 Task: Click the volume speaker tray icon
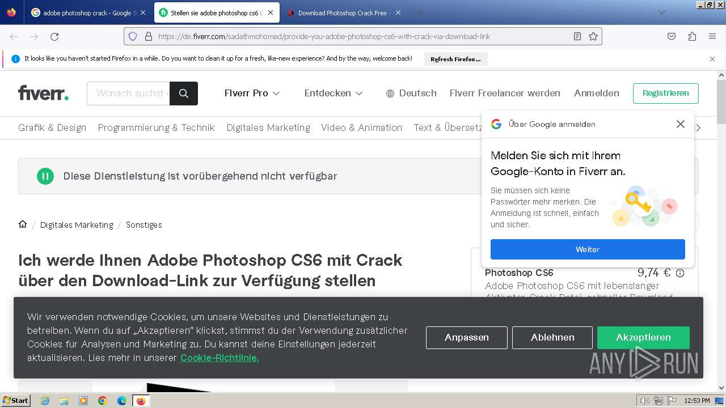644,401
